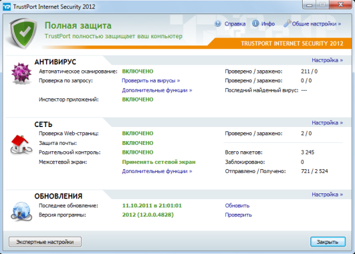Click the purple virus Antivirus section icon

click(x=21, y=73)
